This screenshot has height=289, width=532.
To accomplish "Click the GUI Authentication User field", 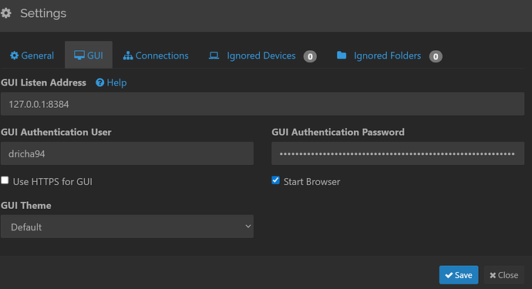I will point(127,153).
